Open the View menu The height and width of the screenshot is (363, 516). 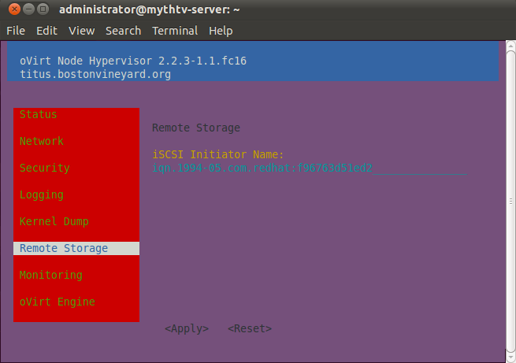(81, 31)
